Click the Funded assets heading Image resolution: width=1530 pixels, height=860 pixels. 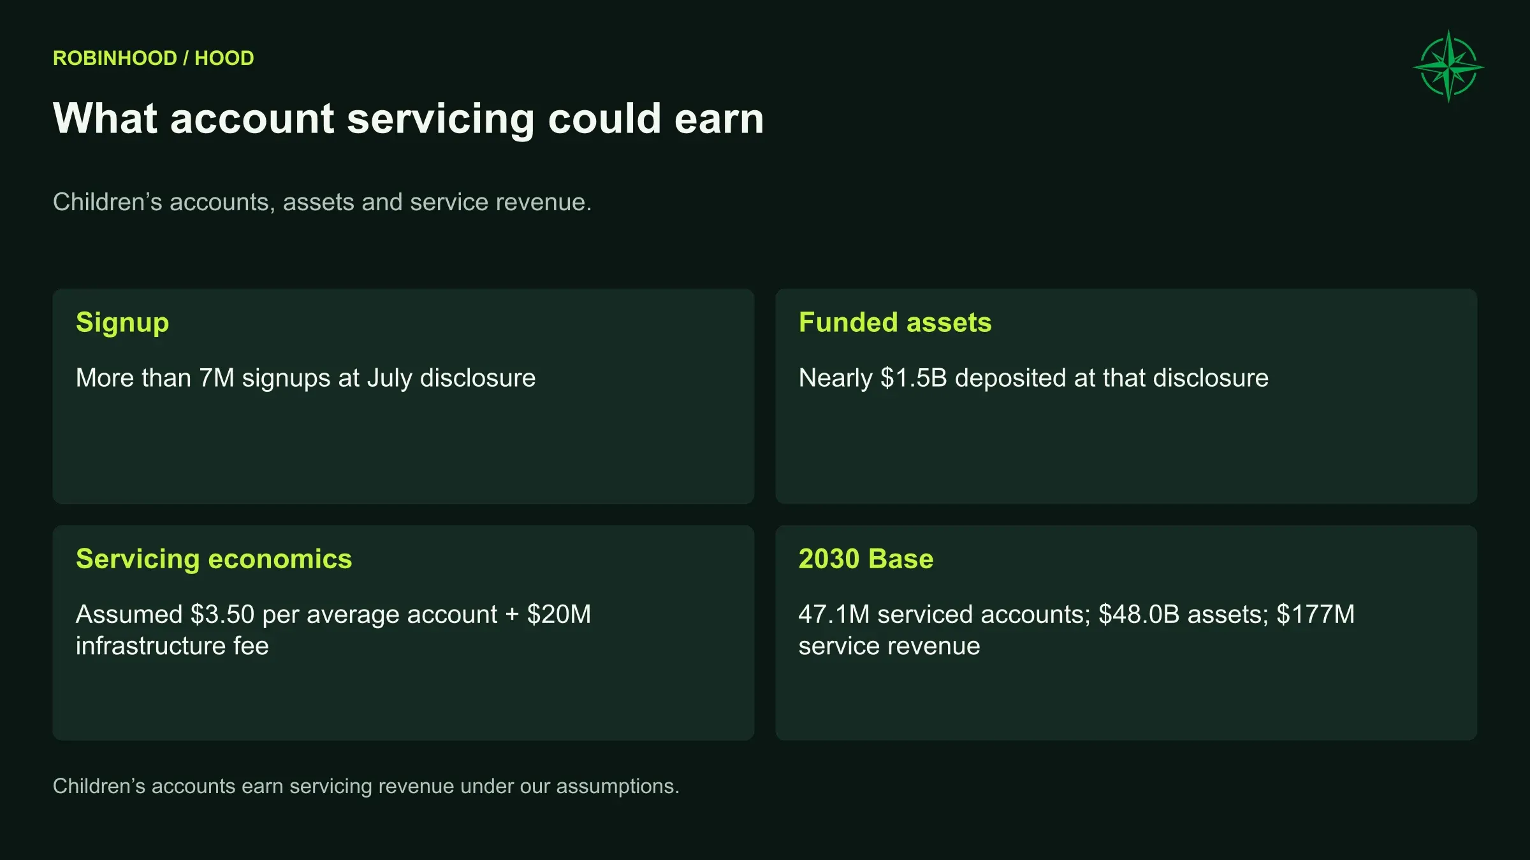pos(895,322)
